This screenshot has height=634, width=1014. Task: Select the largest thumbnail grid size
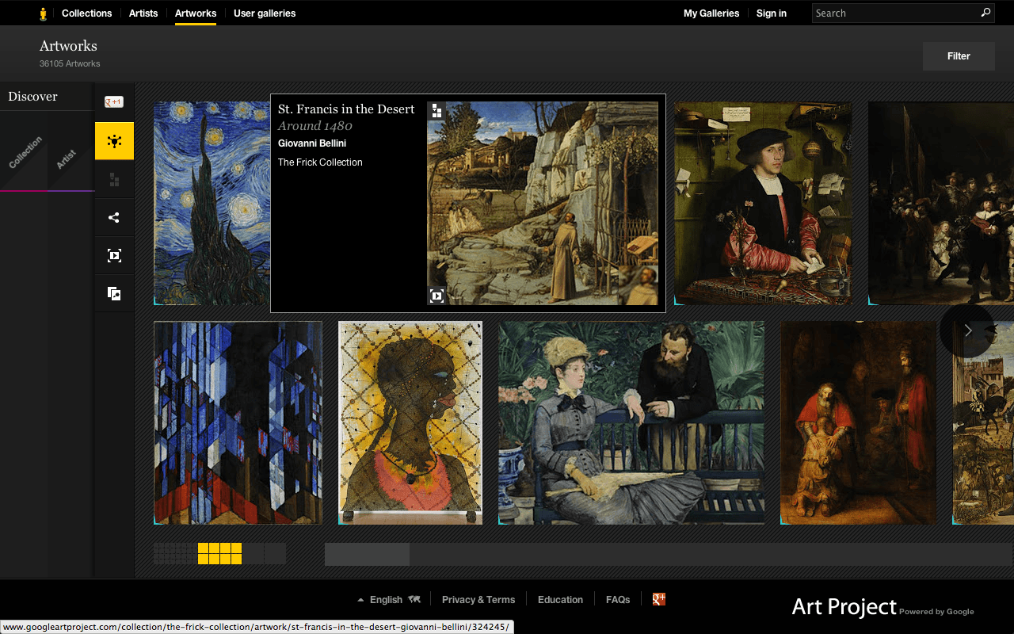point(264,553)
